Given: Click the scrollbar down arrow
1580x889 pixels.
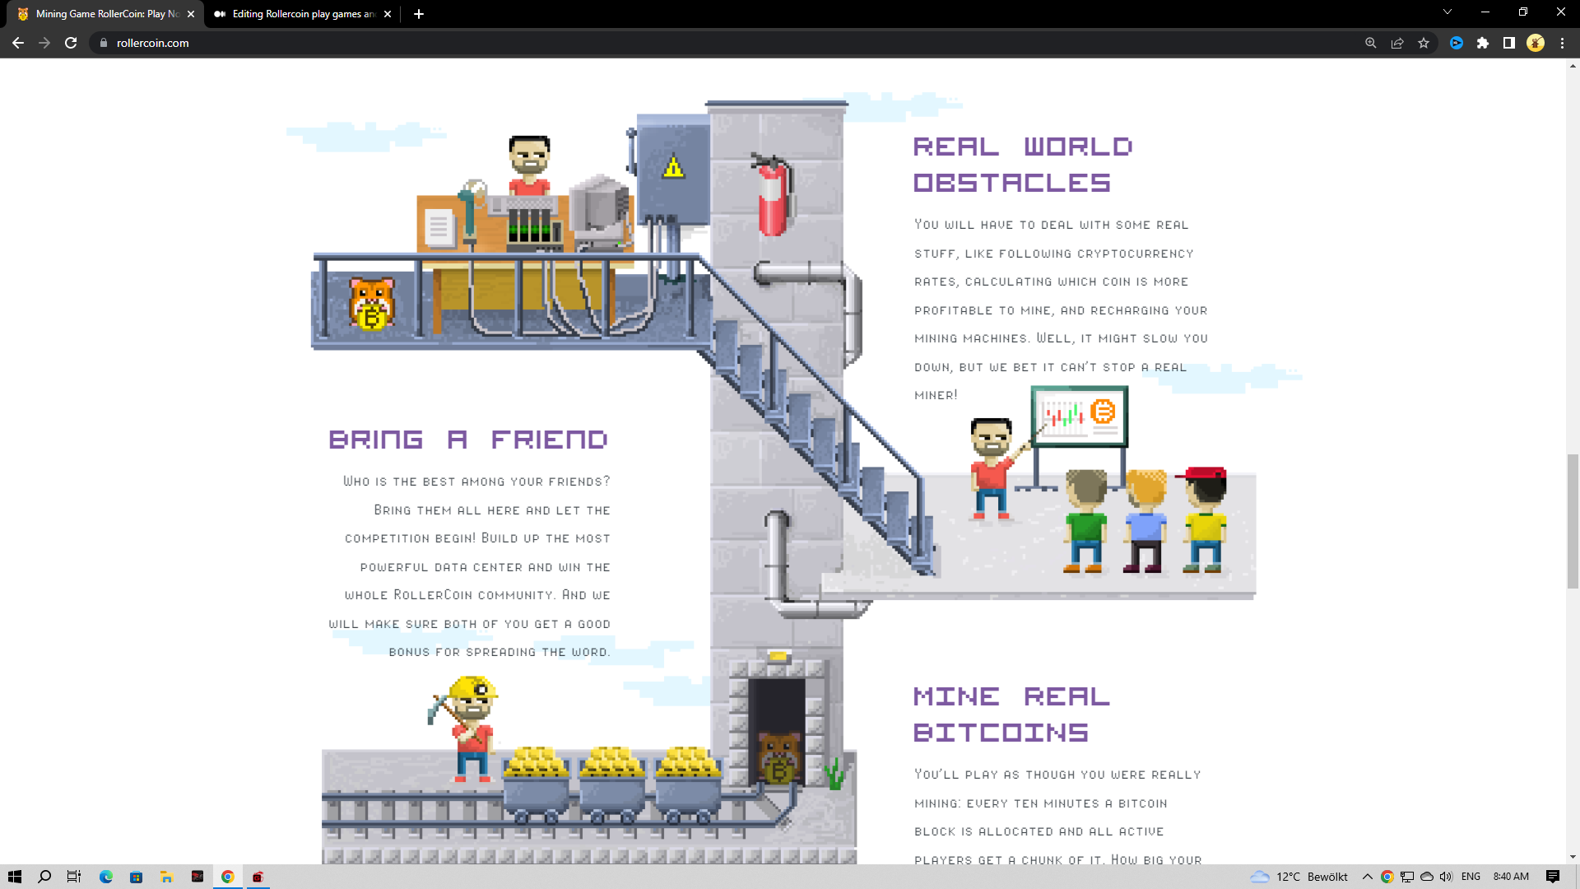Looking at the screenshot, I should click(x=1573, y=857).
